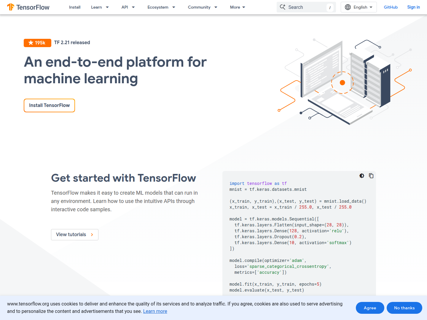Click the 'import tensorflow as tf' code line
427x320 pixels.
coord(258,183)
